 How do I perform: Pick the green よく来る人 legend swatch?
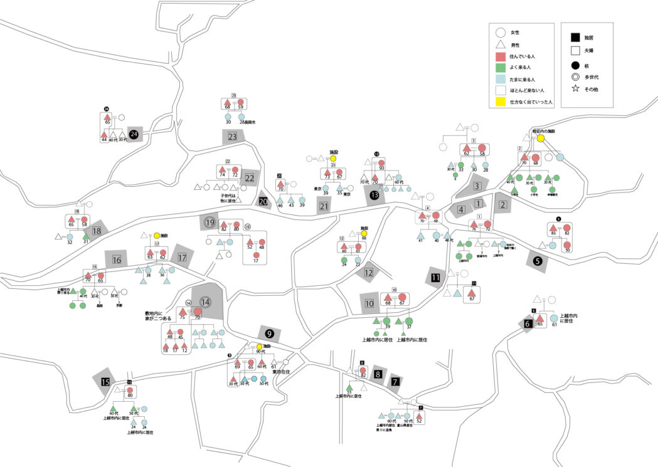click(x=500, y=68)
